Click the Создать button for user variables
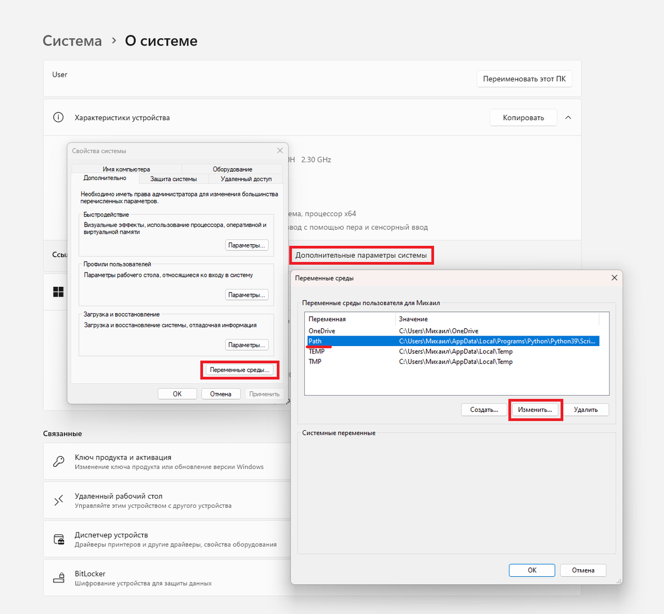664x614 pixels. click(x=484, y=410)
